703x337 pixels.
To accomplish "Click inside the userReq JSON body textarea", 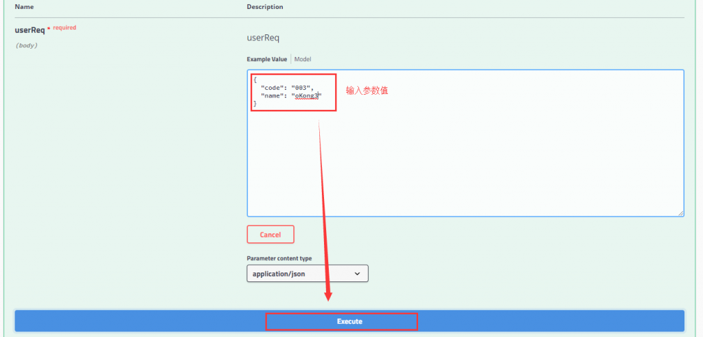I will click(465, 143).
